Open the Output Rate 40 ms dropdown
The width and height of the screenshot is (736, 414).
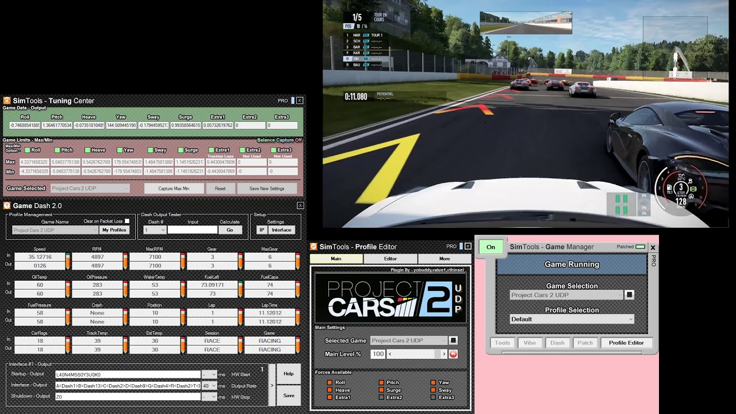[x=209, y=386]
